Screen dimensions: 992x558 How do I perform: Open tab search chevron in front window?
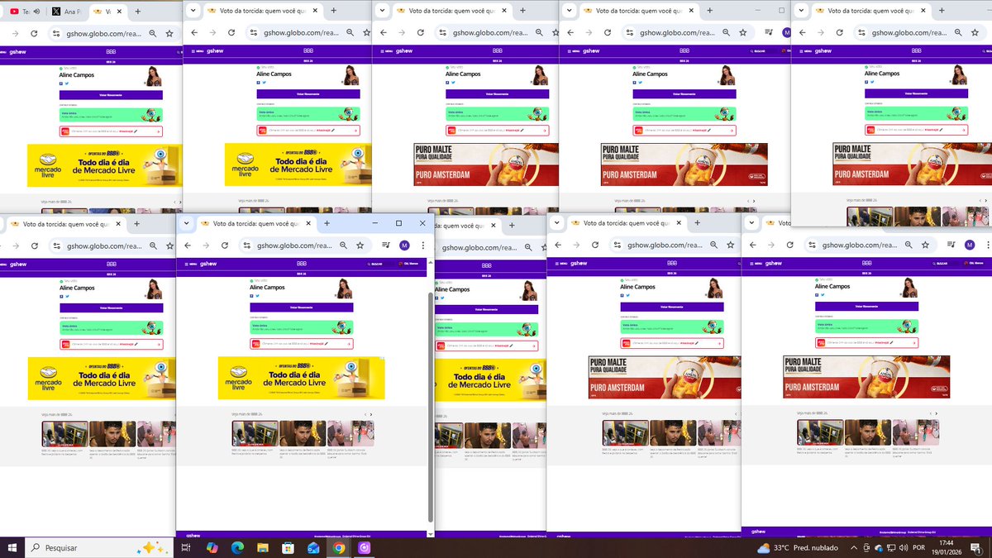click(187, 223)
